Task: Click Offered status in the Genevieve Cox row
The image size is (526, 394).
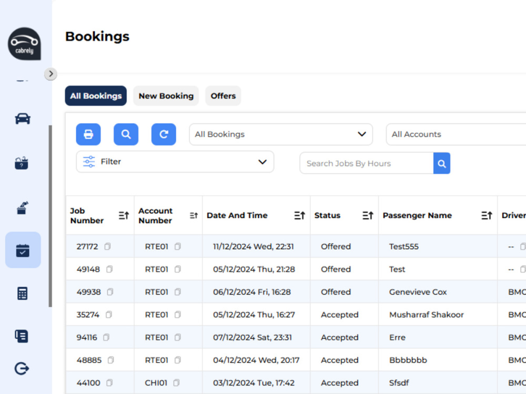Action: tap(336, 292)
